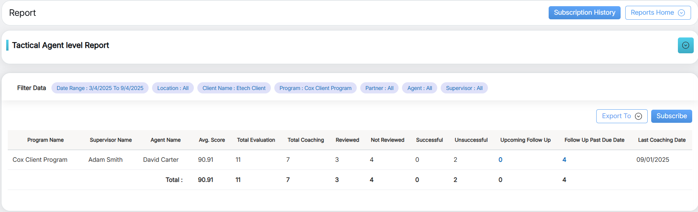Open the Reports Home dropdown

(657, 13)
